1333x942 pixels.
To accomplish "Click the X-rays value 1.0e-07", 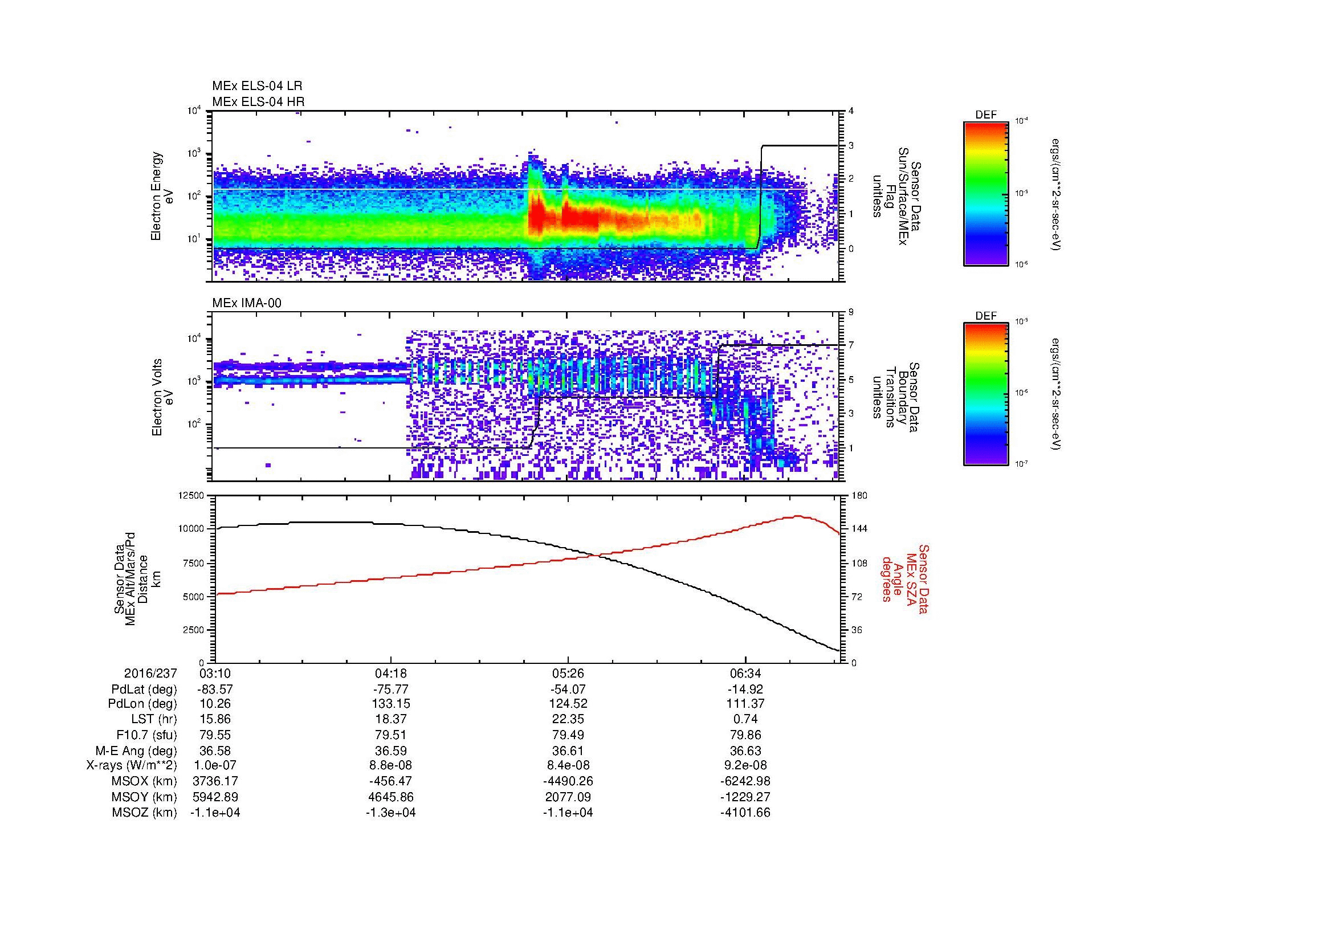I will click(215, 765).
